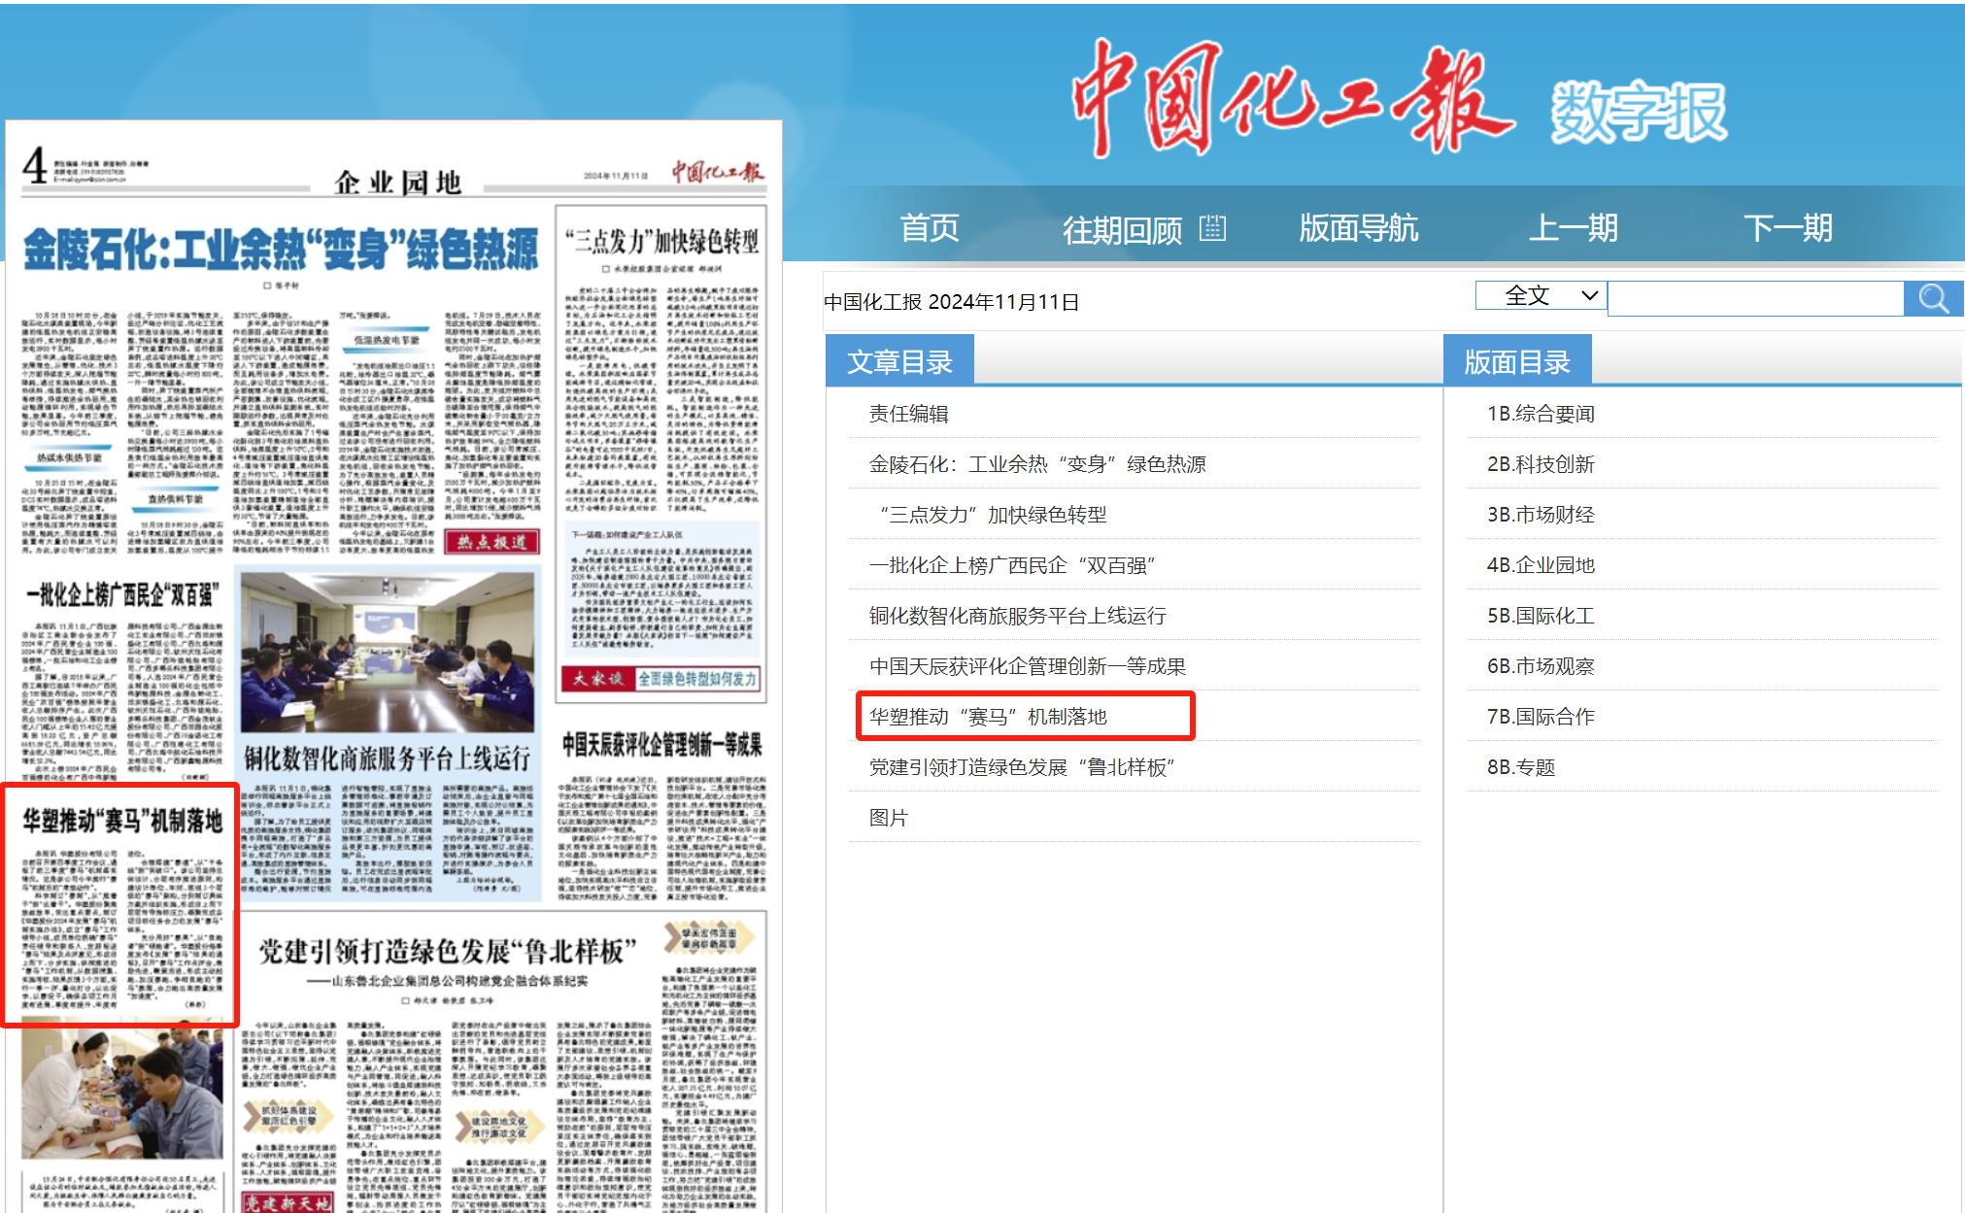Open 版面导航 menu item
The height and width of the screenshot is (1213, 1965).
pyautogui.click(x=1358, y=228)
